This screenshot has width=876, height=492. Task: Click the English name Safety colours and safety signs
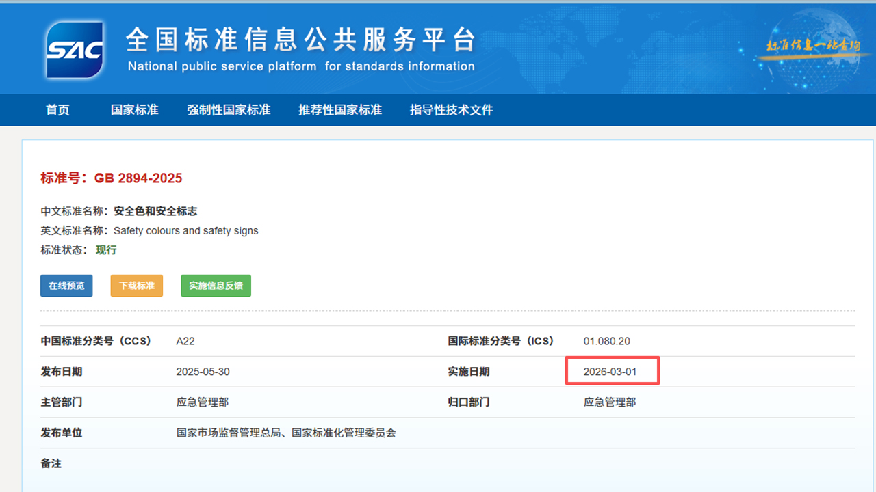[x=186, y=231]
